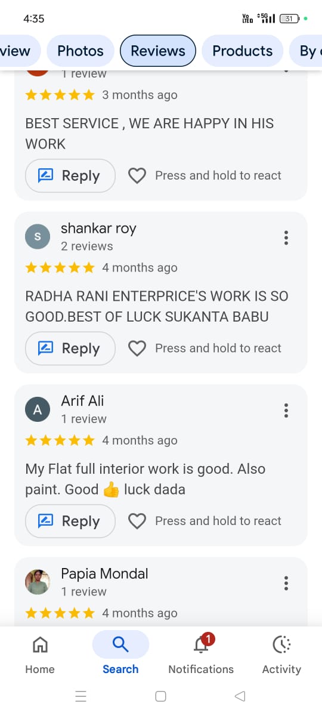The image size is (322, 716).
Task: Open three-dot menu on Arif Ali's review
Action: tap(286, 411)
